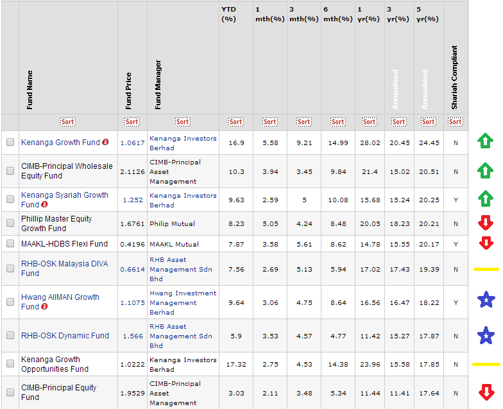The width and height of the screenshot is (503, 409).
Task: Tick the Phillip Master Equity Growth Fund checkbox
Action: [10, 223]
